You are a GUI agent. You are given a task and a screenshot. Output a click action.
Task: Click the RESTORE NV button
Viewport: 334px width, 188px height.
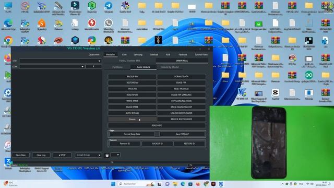point(132,83)
